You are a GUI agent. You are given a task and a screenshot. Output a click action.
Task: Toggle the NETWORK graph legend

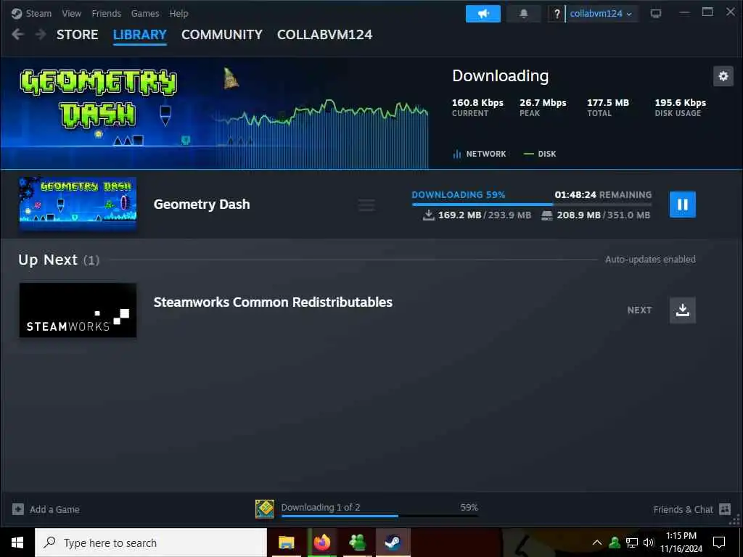pyautogui.click(x=480, y=154)
